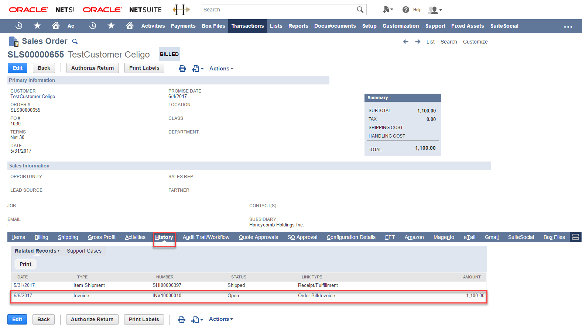Go to the next record with the right arrow
This screenshot has width=582, height=326.
(x=418, y=42)
